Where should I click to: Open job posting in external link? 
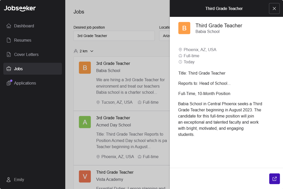click(x=274, y=179)
